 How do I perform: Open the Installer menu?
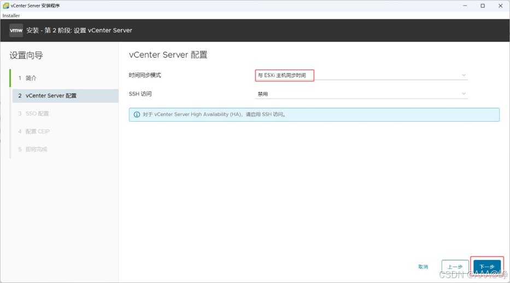[x=11, y=16]
